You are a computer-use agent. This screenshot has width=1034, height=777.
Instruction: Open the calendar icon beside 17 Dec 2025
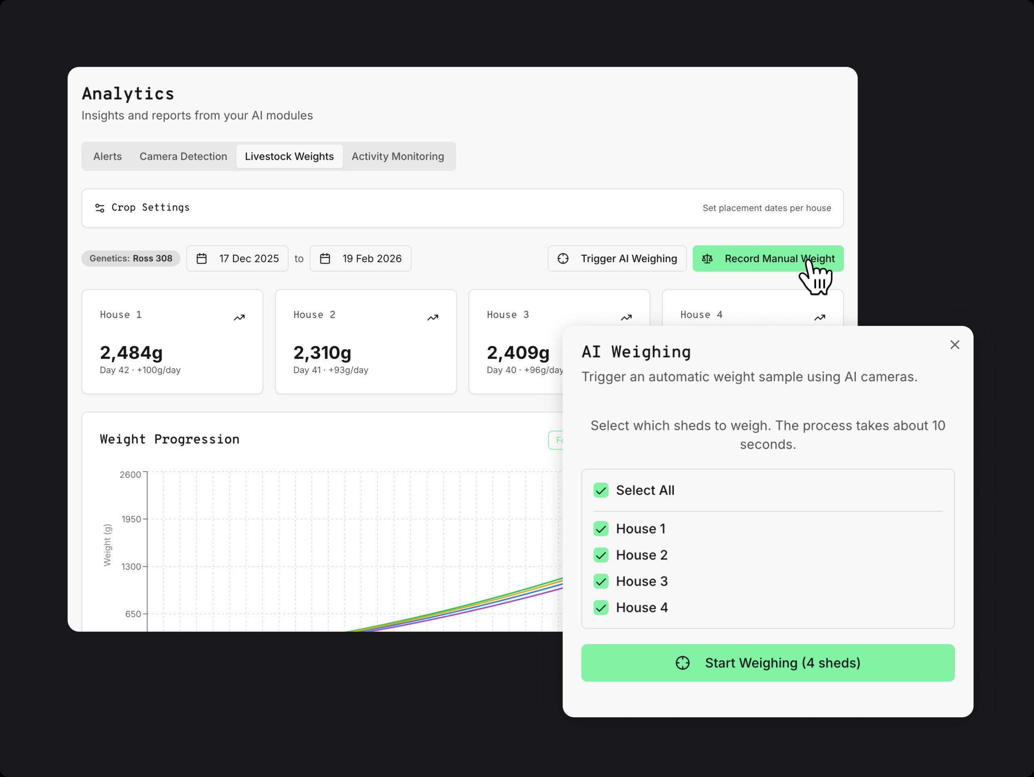coord(202,258)
